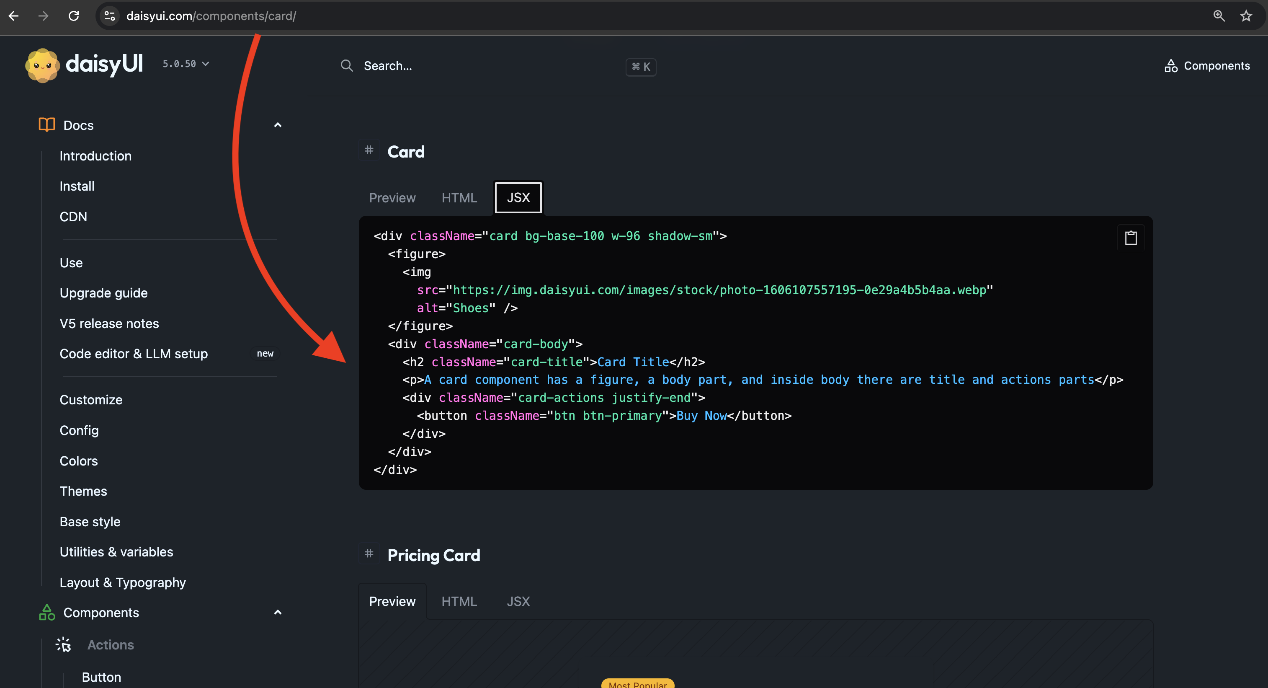Screen dimensions: 1268x688
Task: Click the Actions cursor icon in sidebar
Action: click(x=64, y=644)
